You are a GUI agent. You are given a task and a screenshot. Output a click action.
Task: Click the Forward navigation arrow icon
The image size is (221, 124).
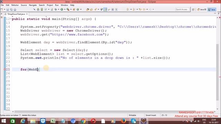pos(150,9)
